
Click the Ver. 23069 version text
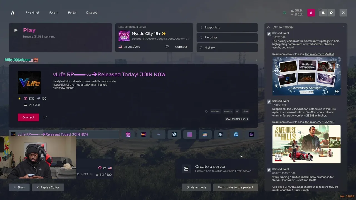[x=347, y=196]
